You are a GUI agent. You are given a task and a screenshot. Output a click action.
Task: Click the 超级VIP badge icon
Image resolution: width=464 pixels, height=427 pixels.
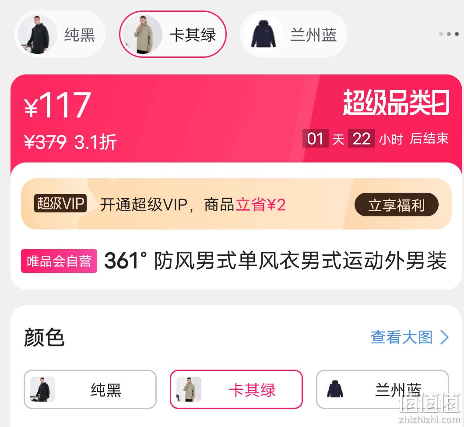60,204
